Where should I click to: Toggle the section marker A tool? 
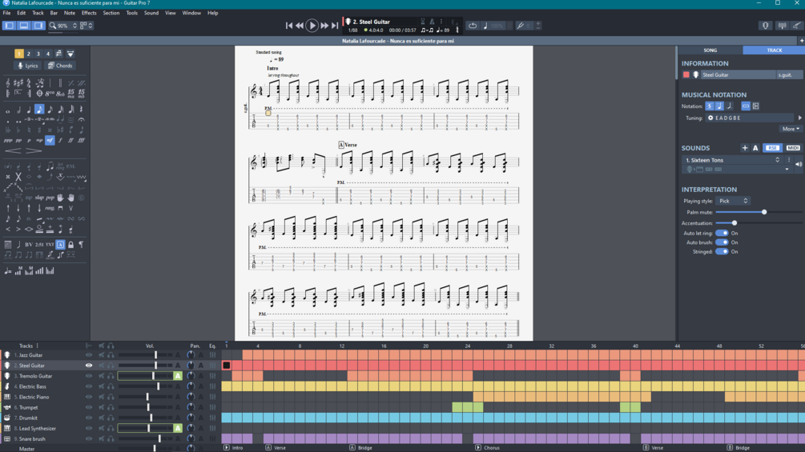[61, 245]
